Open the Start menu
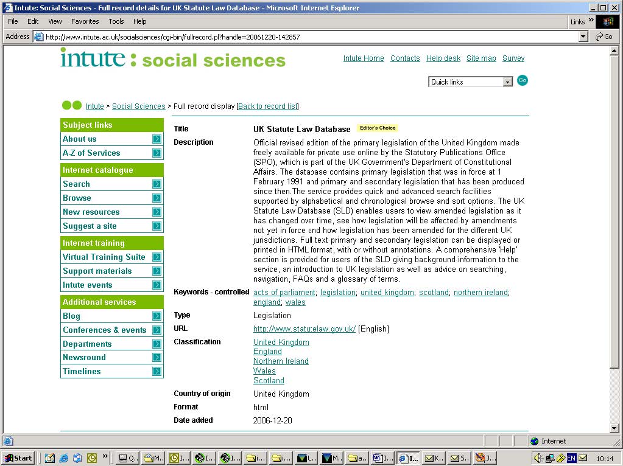 (x=19, y=458)
